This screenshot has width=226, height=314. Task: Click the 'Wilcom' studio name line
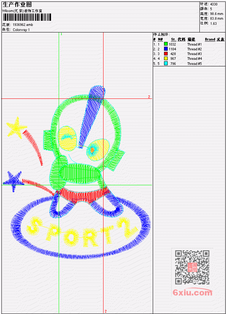tap(22, 11)
